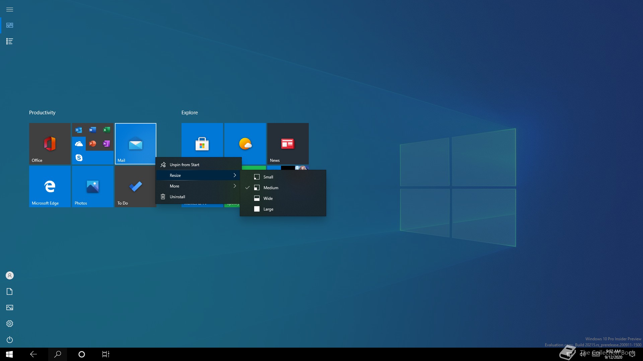Click the Windows Start button
643x361 pixels.
tap(9, 354)
